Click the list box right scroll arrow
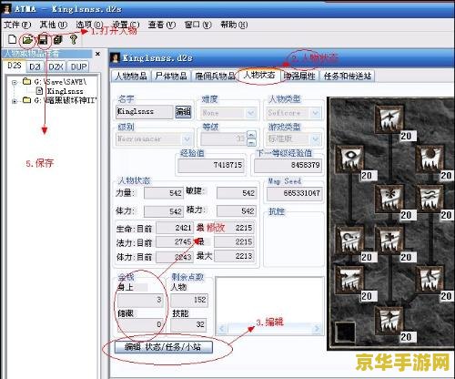 [x=317, y=329]
